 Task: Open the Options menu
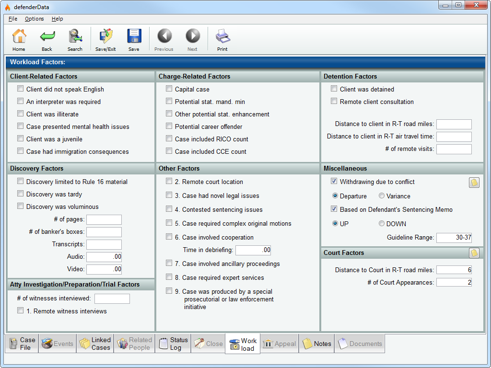click(35, 19)
